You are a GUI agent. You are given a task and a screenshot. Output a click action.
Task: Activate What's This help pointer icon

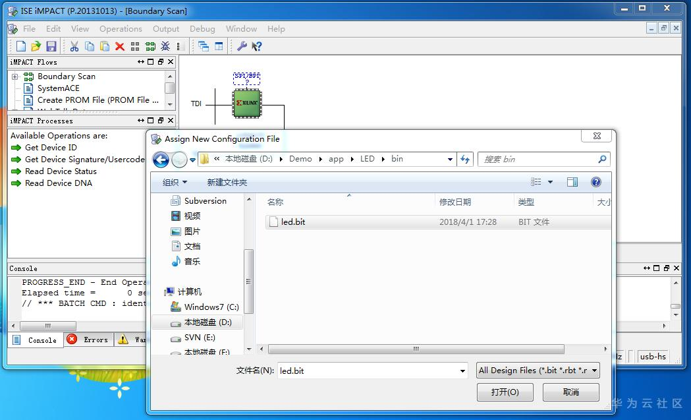click(256, 46)
